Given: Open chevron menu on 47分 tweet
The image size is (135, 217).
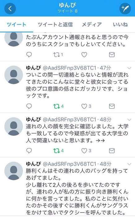Looking at the screenshot, I should (x=129, y=68).
